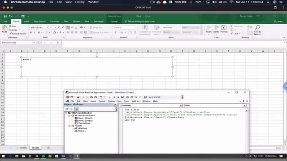Open History menu in macOS menu bar
Viewport: 287px width, 161px height.
click(x=80, y=2)
